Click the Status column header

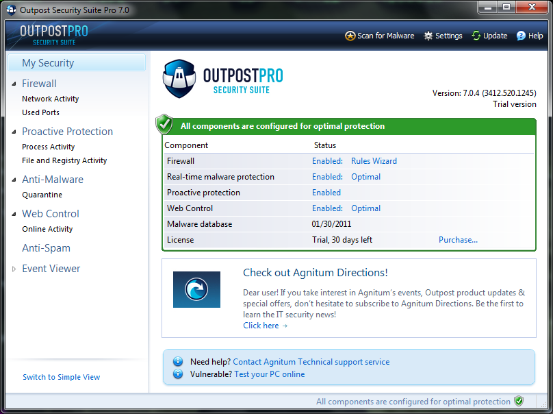click(325, 145)
